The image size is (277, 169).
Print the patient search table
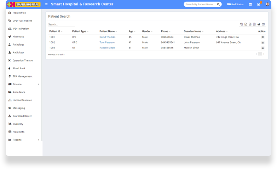(x=259, y=24)
